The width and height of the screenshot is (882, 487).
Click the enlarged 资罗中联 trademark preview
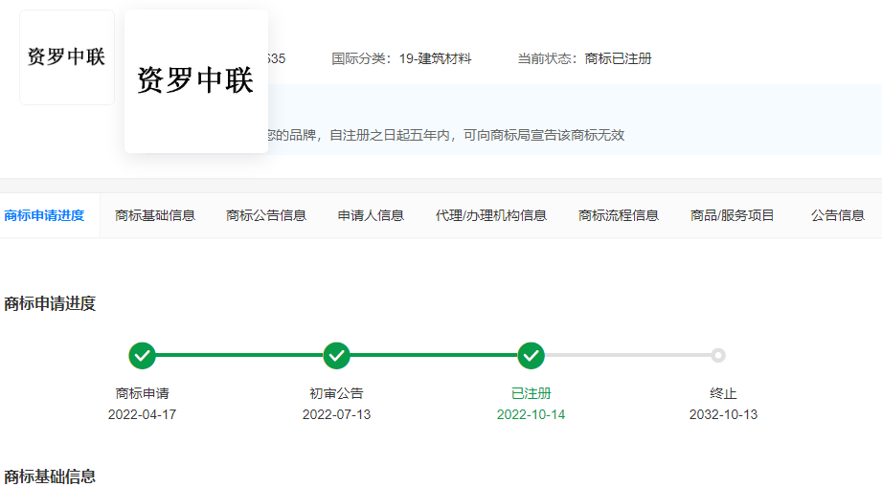coord(195,81)
